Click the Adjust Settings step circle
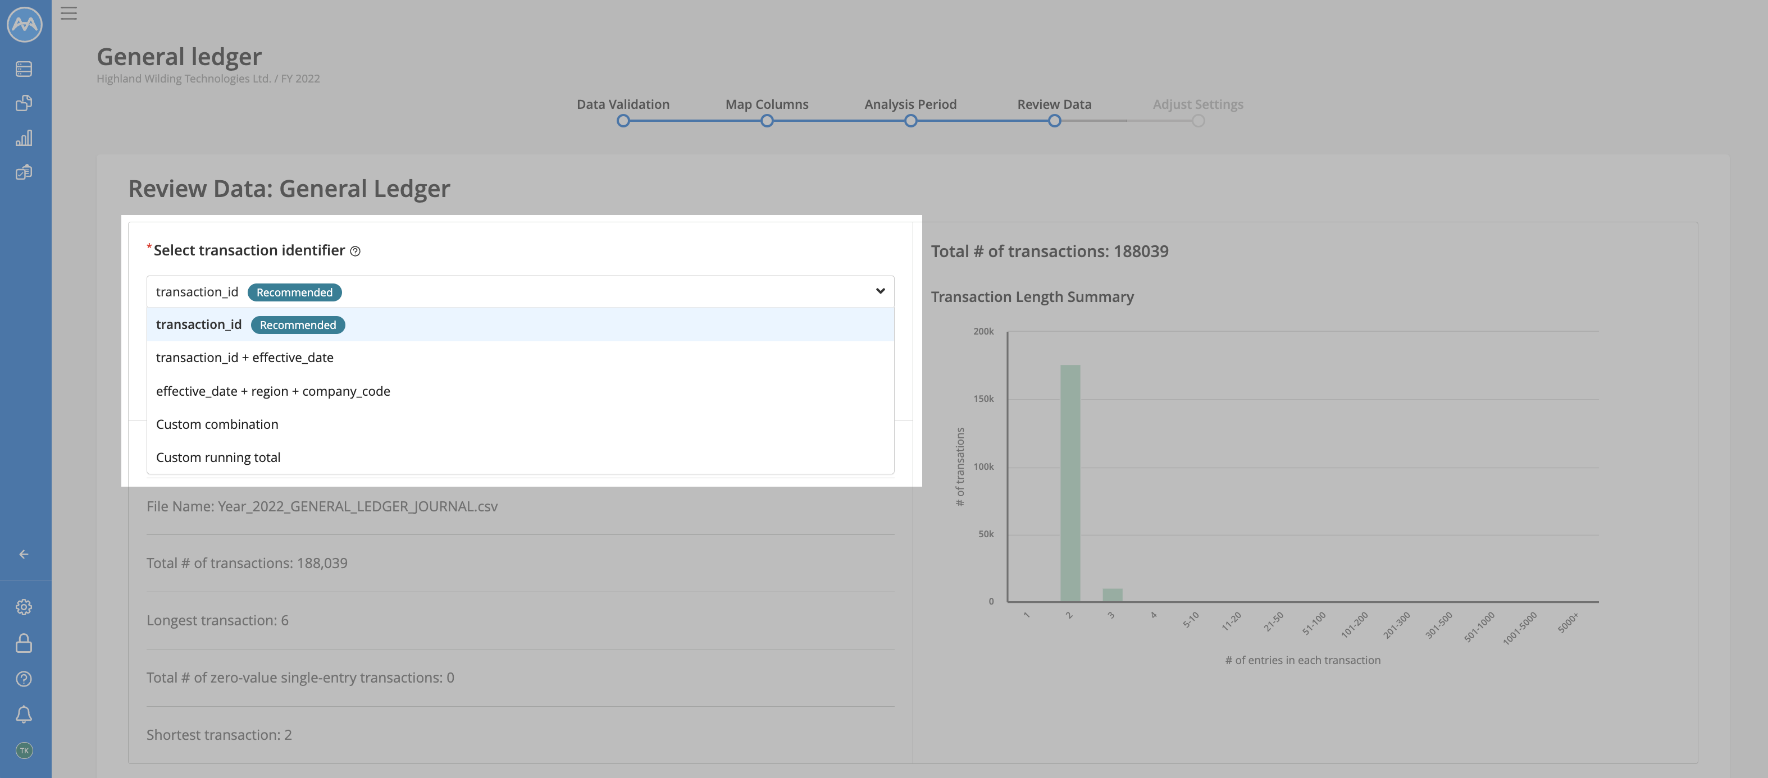This screenshot has width=1768, height=778. tap(1197, 121)
